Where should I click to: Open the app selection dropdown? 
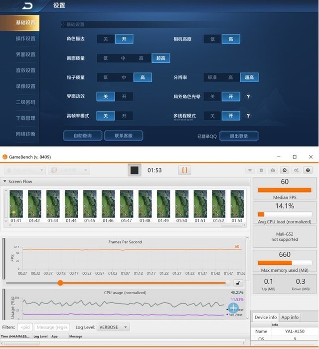[x=69, y=171]
